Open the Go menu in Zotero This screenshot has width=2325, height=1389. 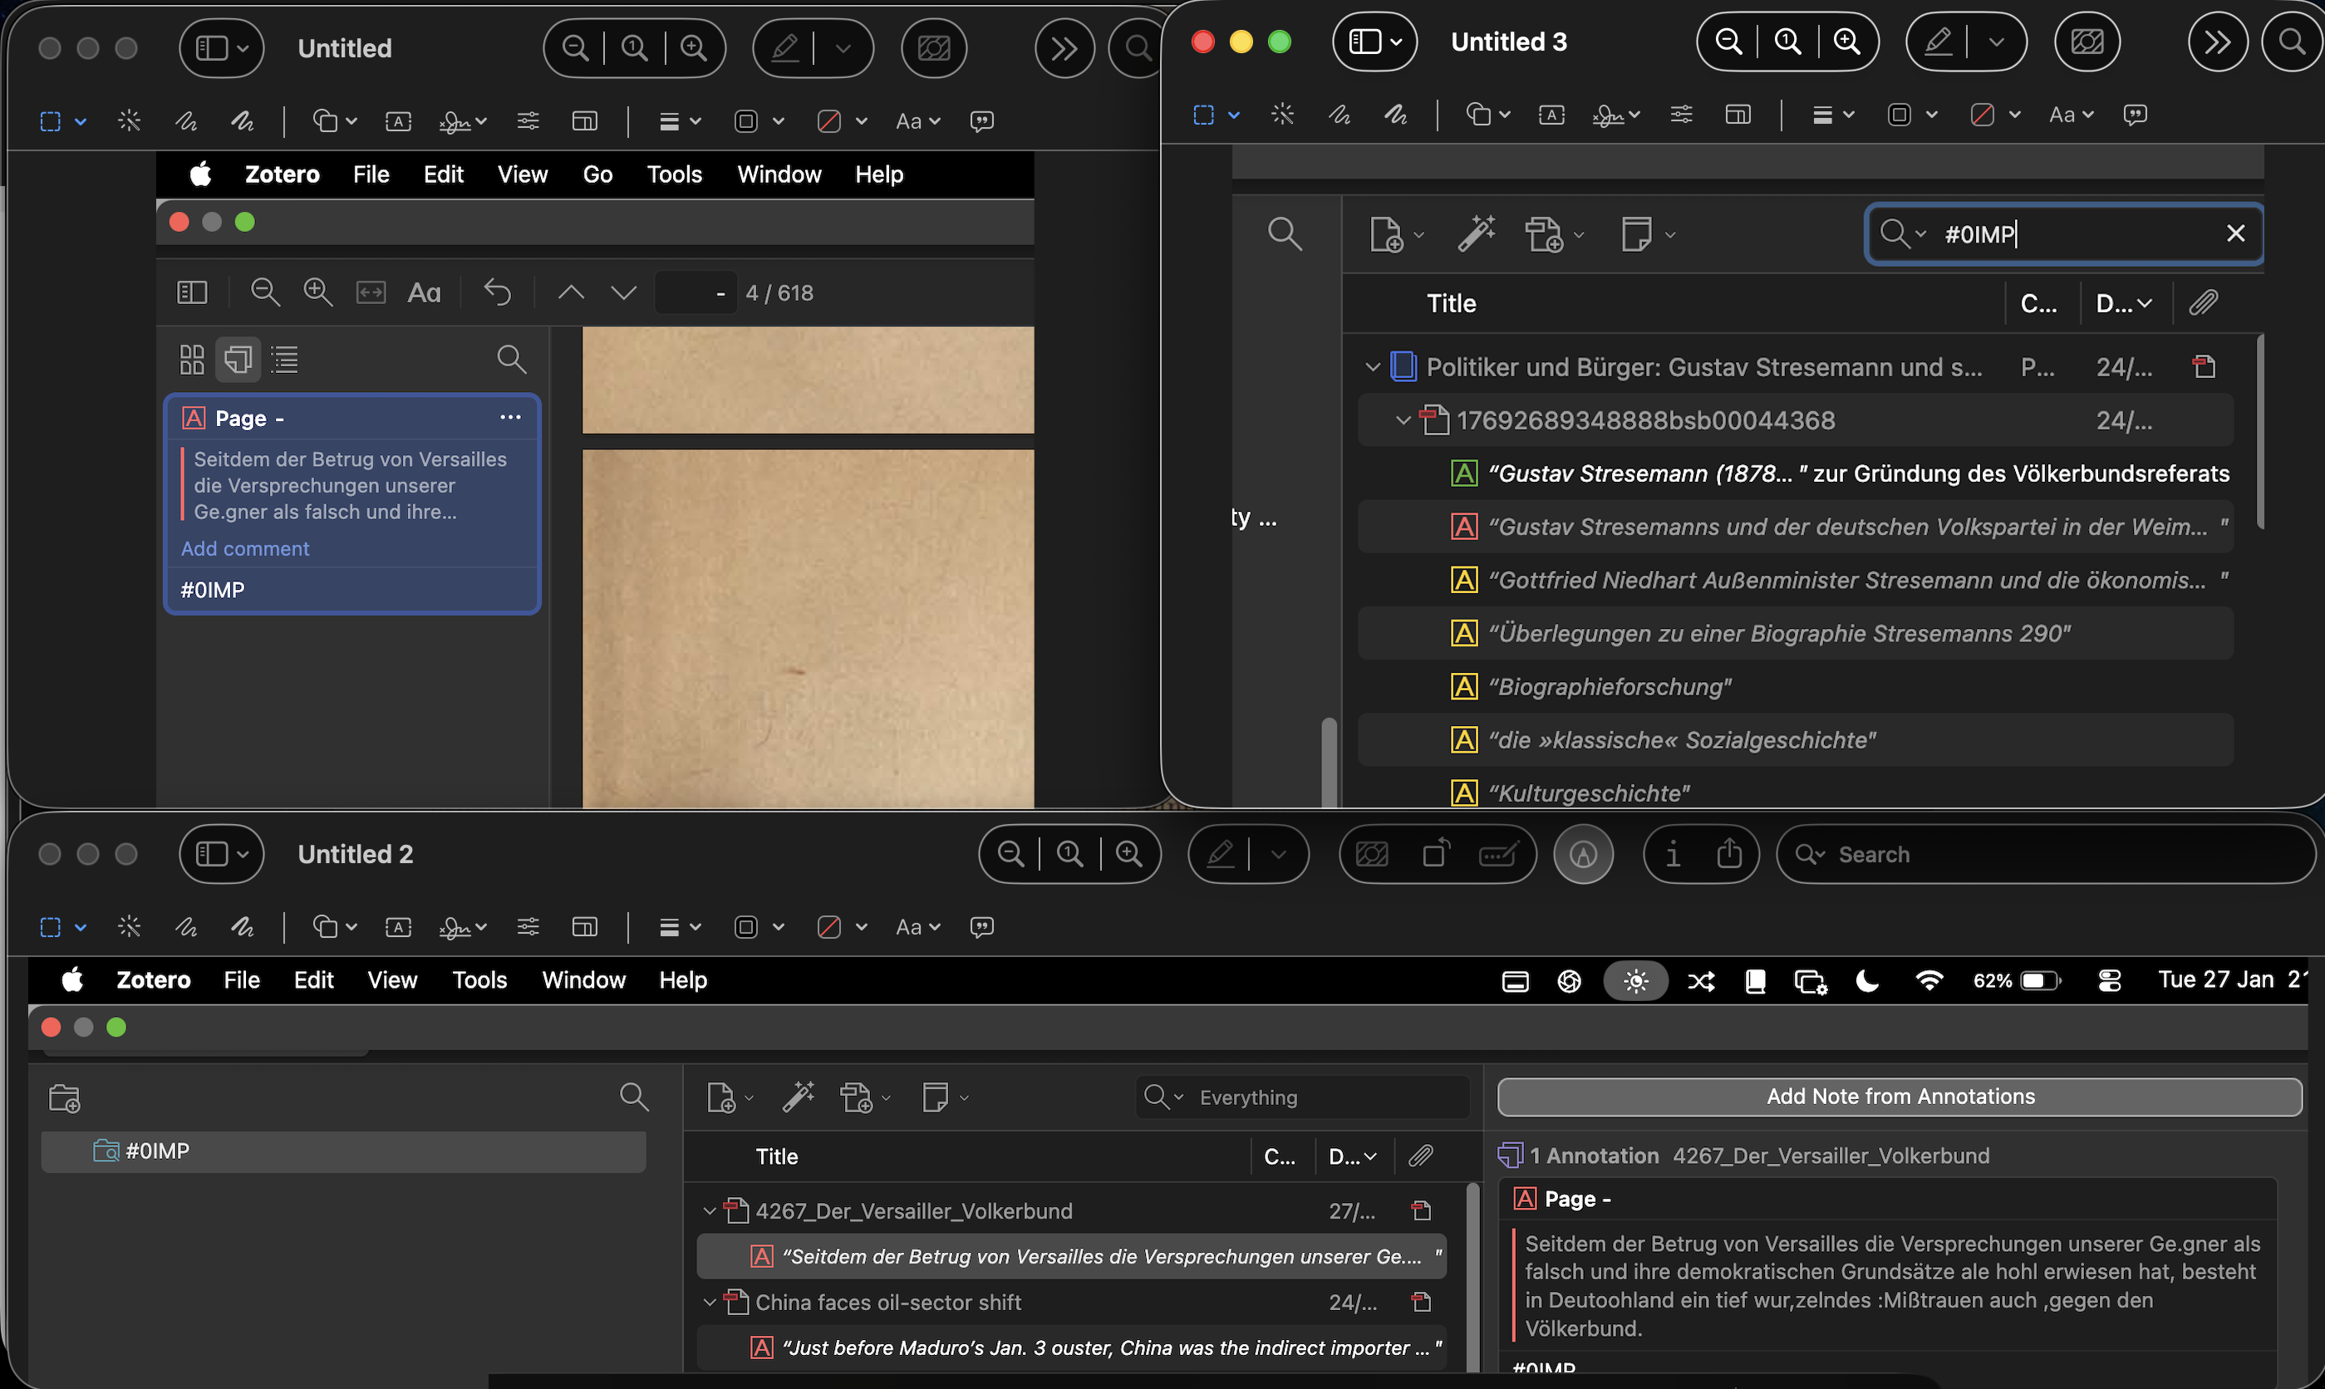[x=597, y=174]
